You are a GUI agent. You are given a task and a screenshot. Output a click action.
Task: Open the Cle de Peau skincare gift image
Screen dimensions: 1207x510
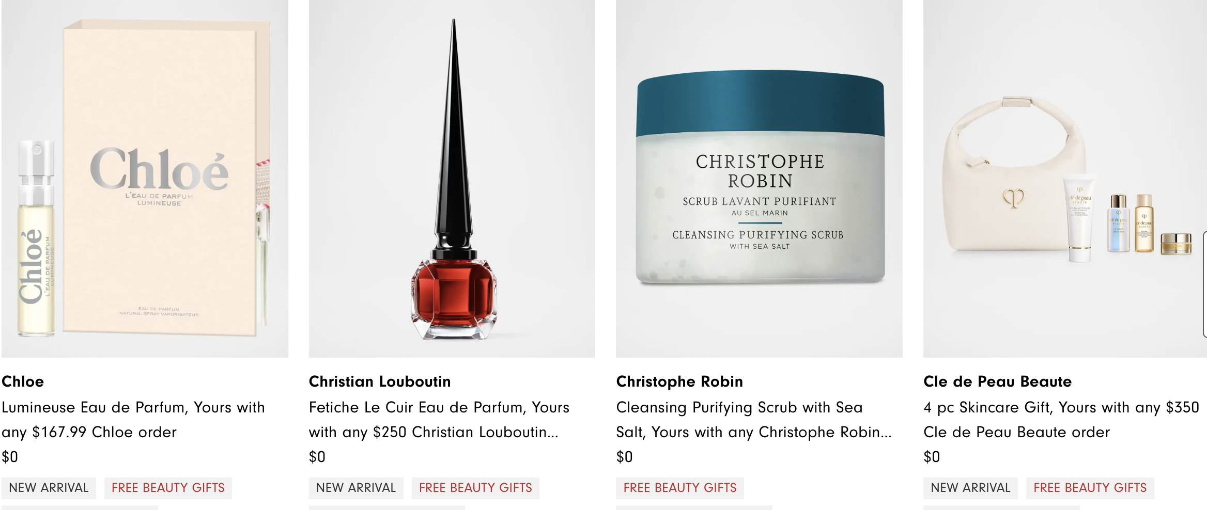1065,179
